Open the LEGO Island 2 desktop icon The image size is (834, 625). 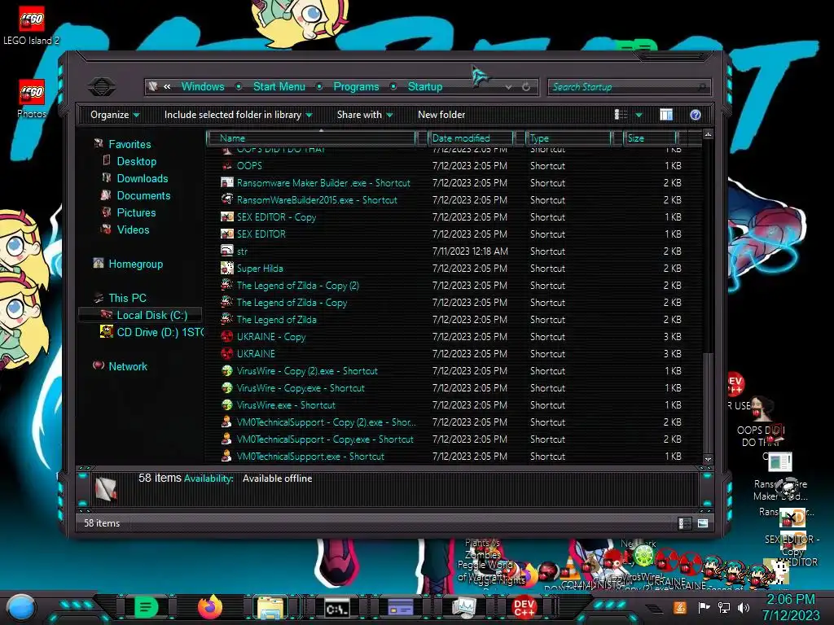tap(31, 25)
